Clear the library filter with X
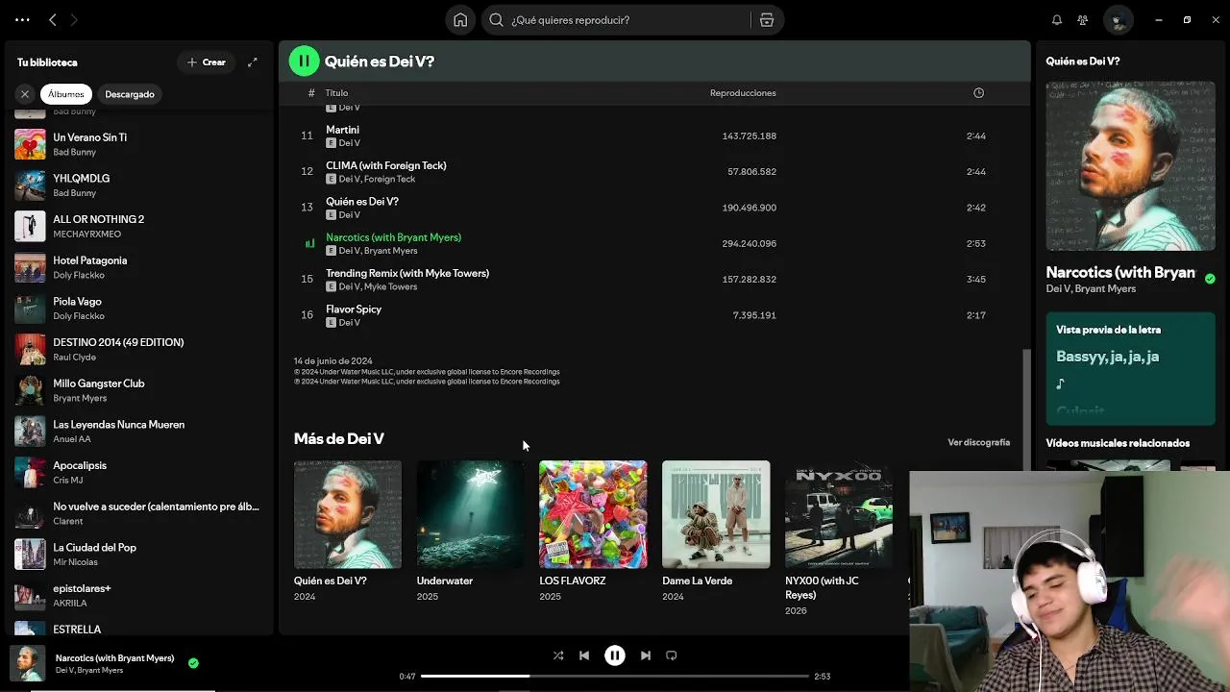 pyautogui.click(x=25, y=94)
